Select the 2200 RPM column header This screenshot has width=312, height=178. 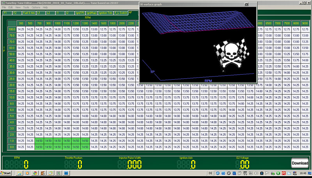(x=131, y=23)
